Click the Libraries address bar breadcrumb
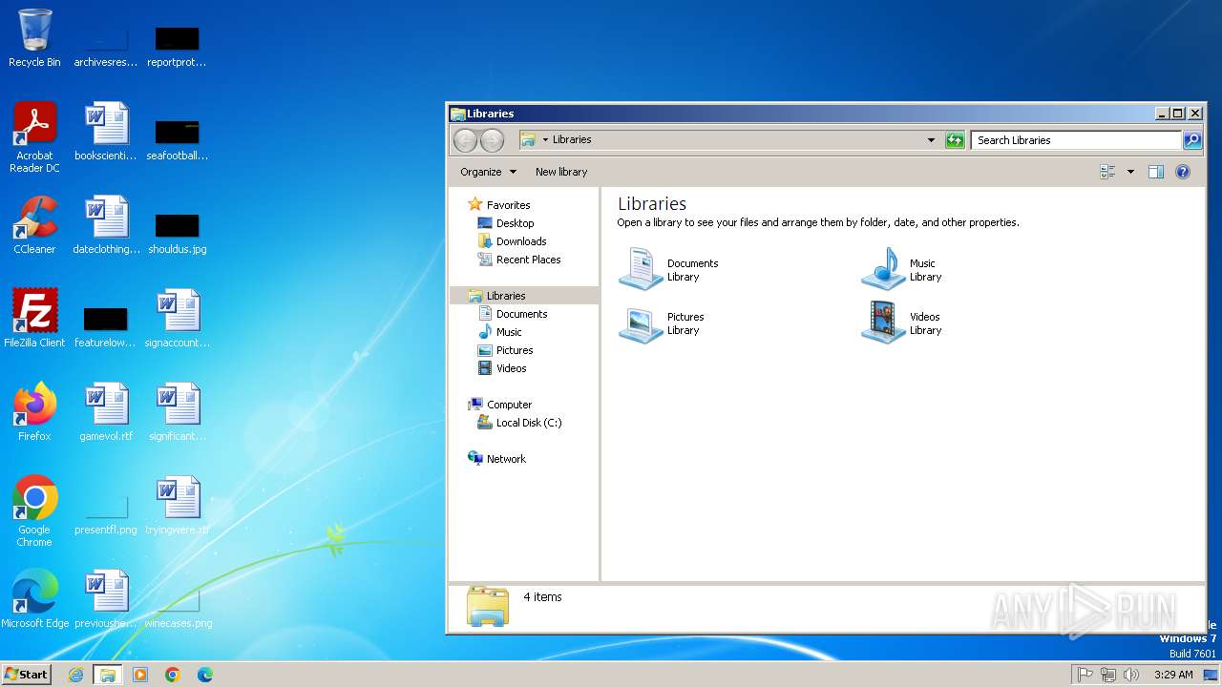The image size is (1222, 687). [x=572, y=139]
